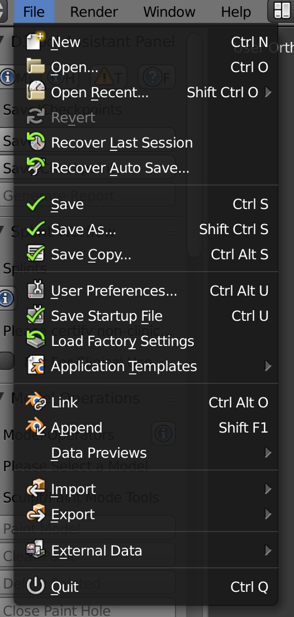This screenshot has width=294, height=617.
Task: Click the Open folder icon
Action: (36, 67)
